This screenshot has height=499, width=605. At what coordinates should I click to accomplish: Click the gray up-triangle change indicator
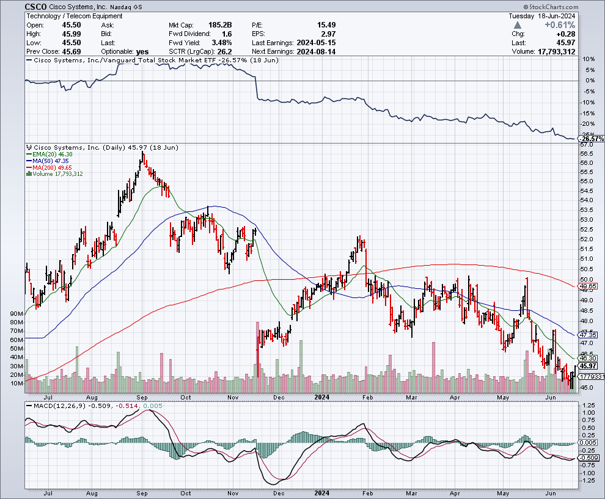click(x=518, y=25)
